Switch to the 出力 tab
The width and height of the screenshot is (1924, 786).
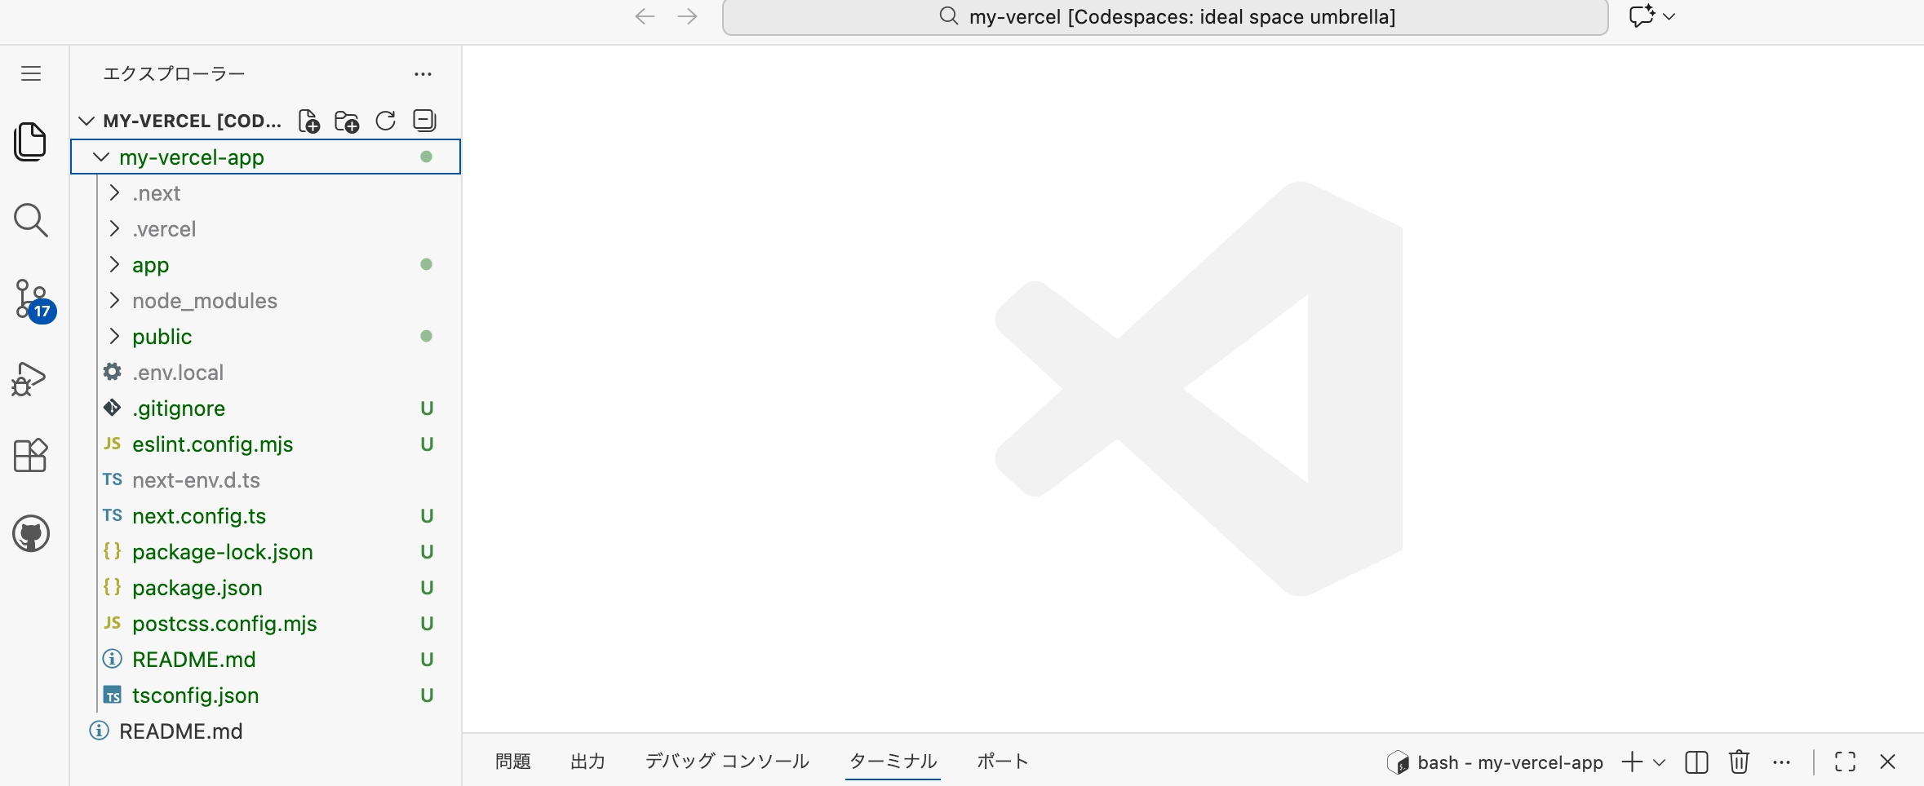[x=587, y=762]
